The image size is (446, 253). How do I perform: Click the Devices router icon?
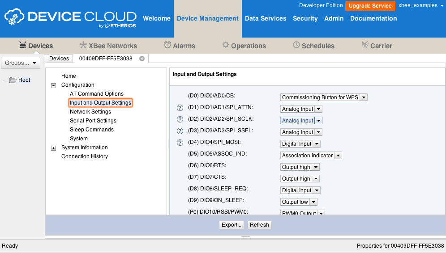[23, 45]
